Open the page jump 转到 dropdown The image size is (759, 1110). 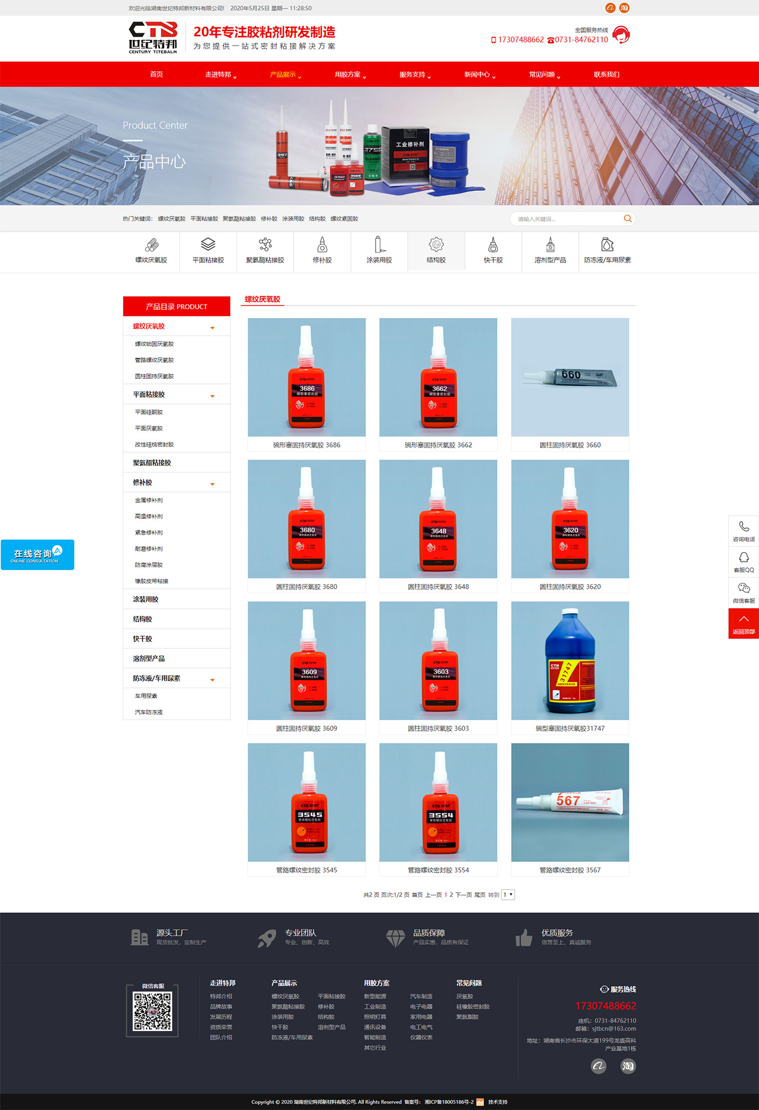pos(508,895)
